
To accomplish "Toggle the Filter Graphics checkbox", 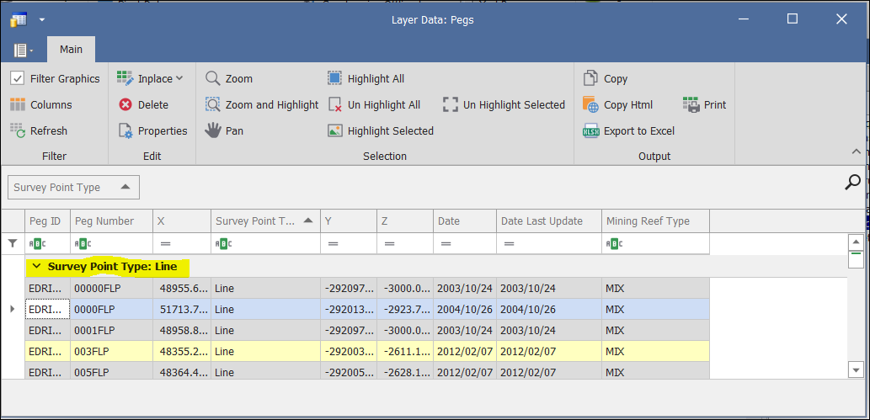I will point(18,79).
